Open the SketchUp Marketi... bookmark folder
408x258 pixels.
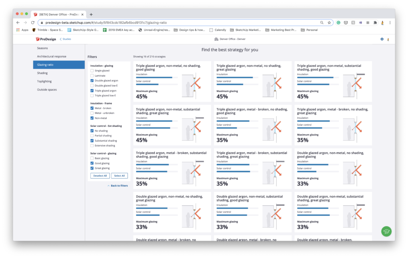245,30
